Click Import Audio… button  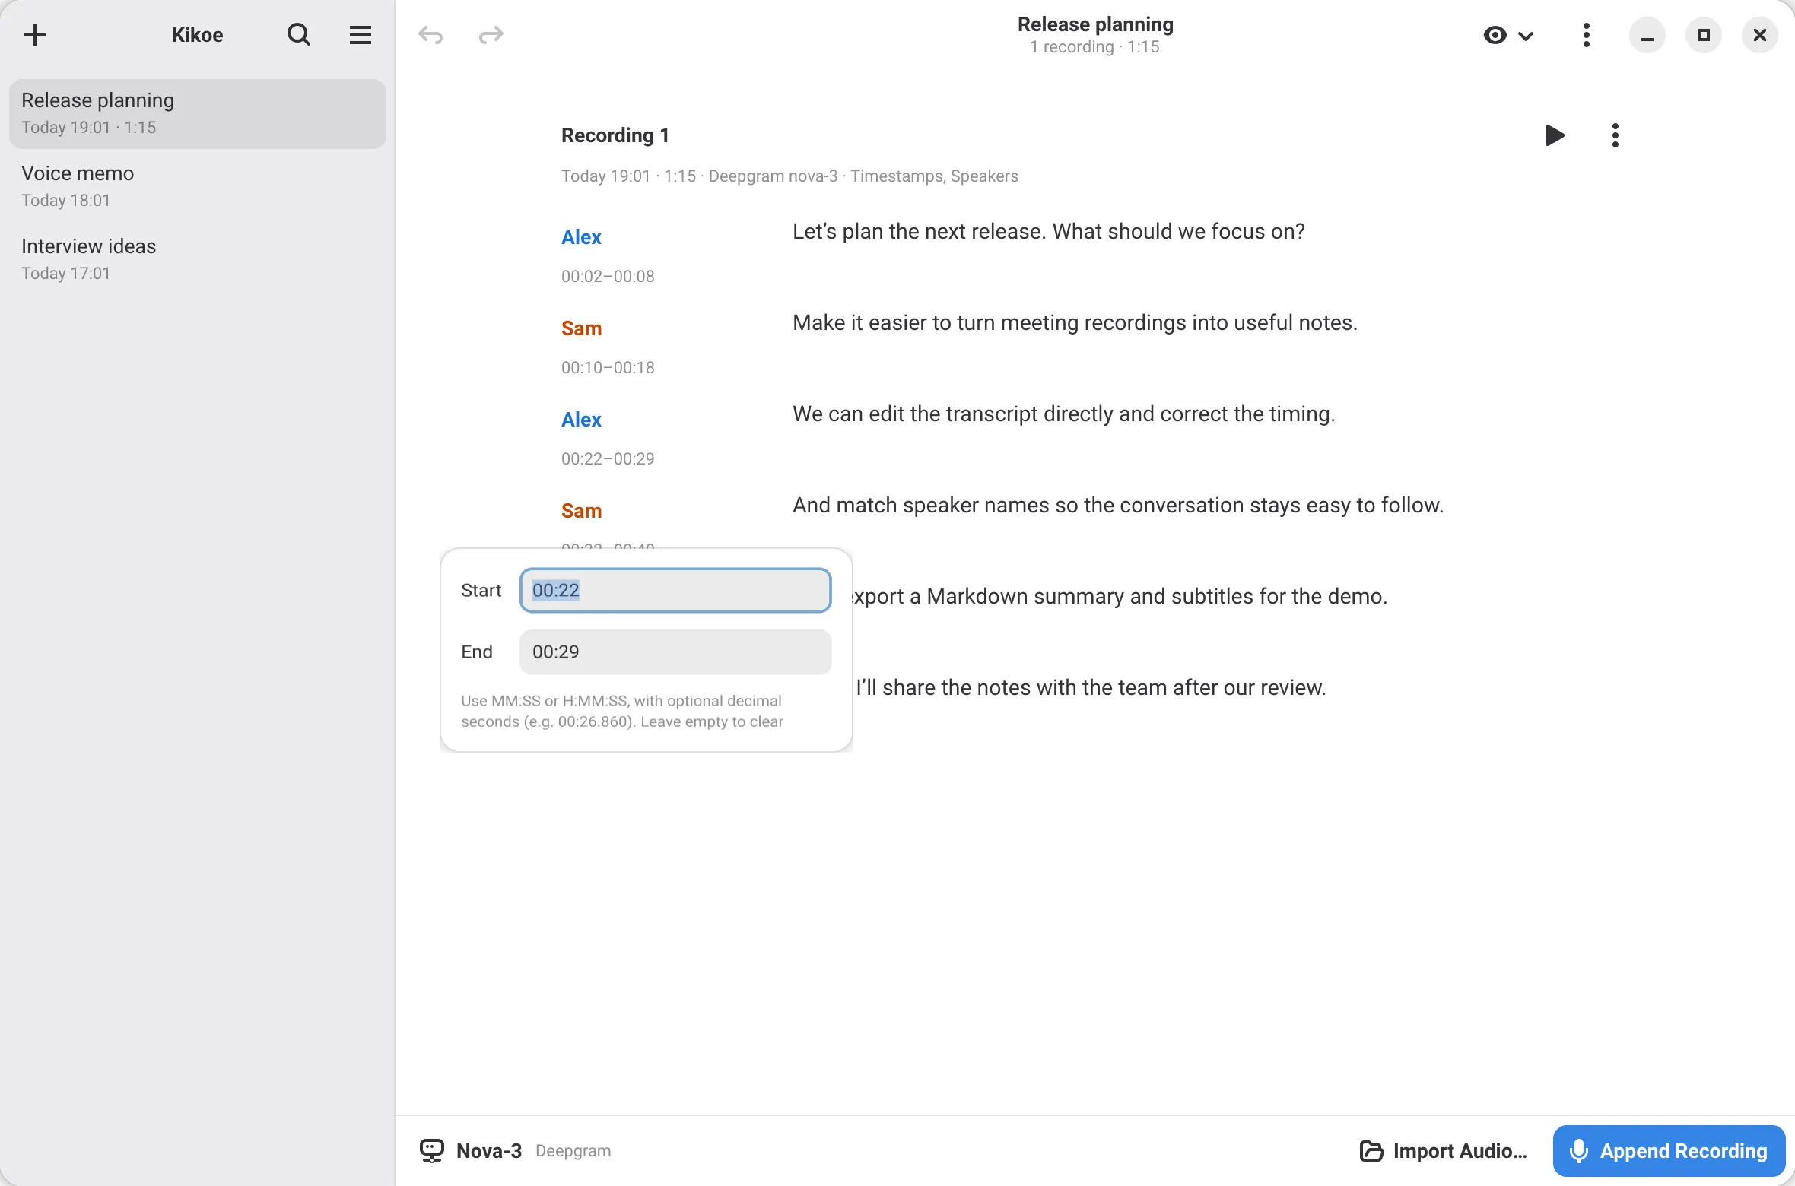[x=1443, y=1151]
